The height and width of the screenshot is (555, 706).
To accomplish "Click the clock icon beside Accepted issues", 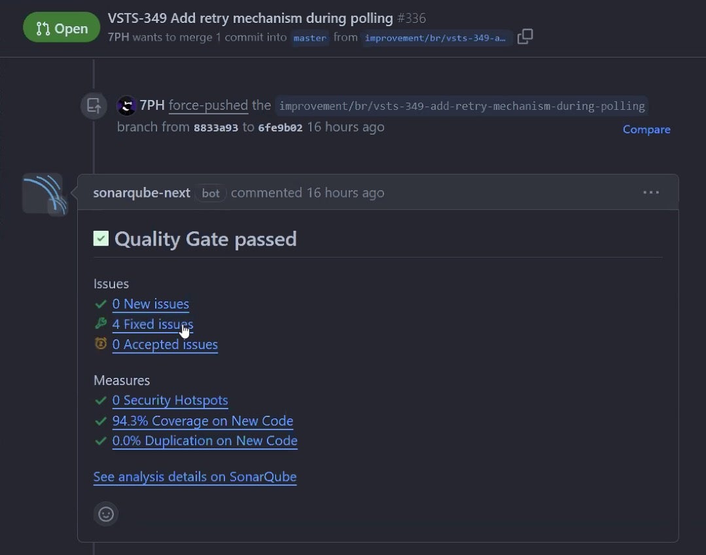I will click(x=100, y=344).
